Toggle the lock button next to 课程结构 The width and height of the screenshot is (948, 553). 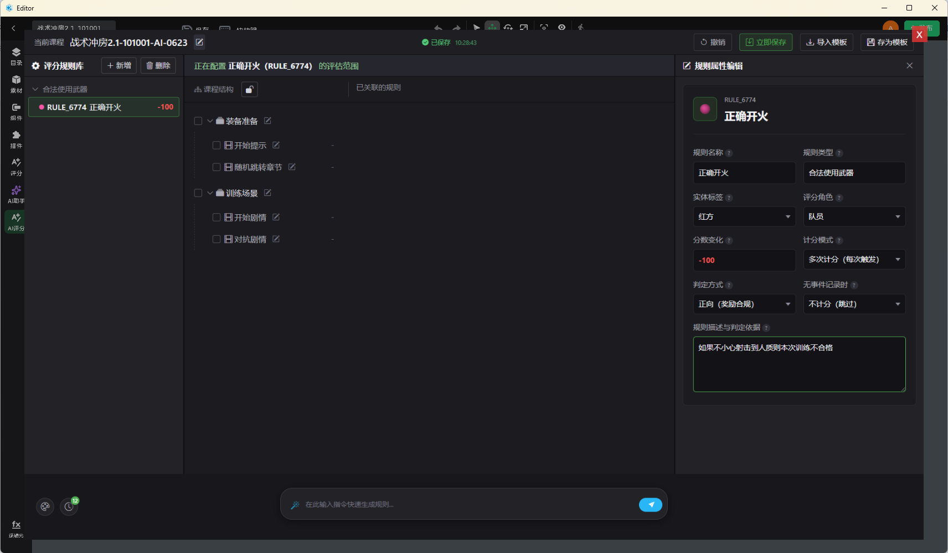(250, 89)
